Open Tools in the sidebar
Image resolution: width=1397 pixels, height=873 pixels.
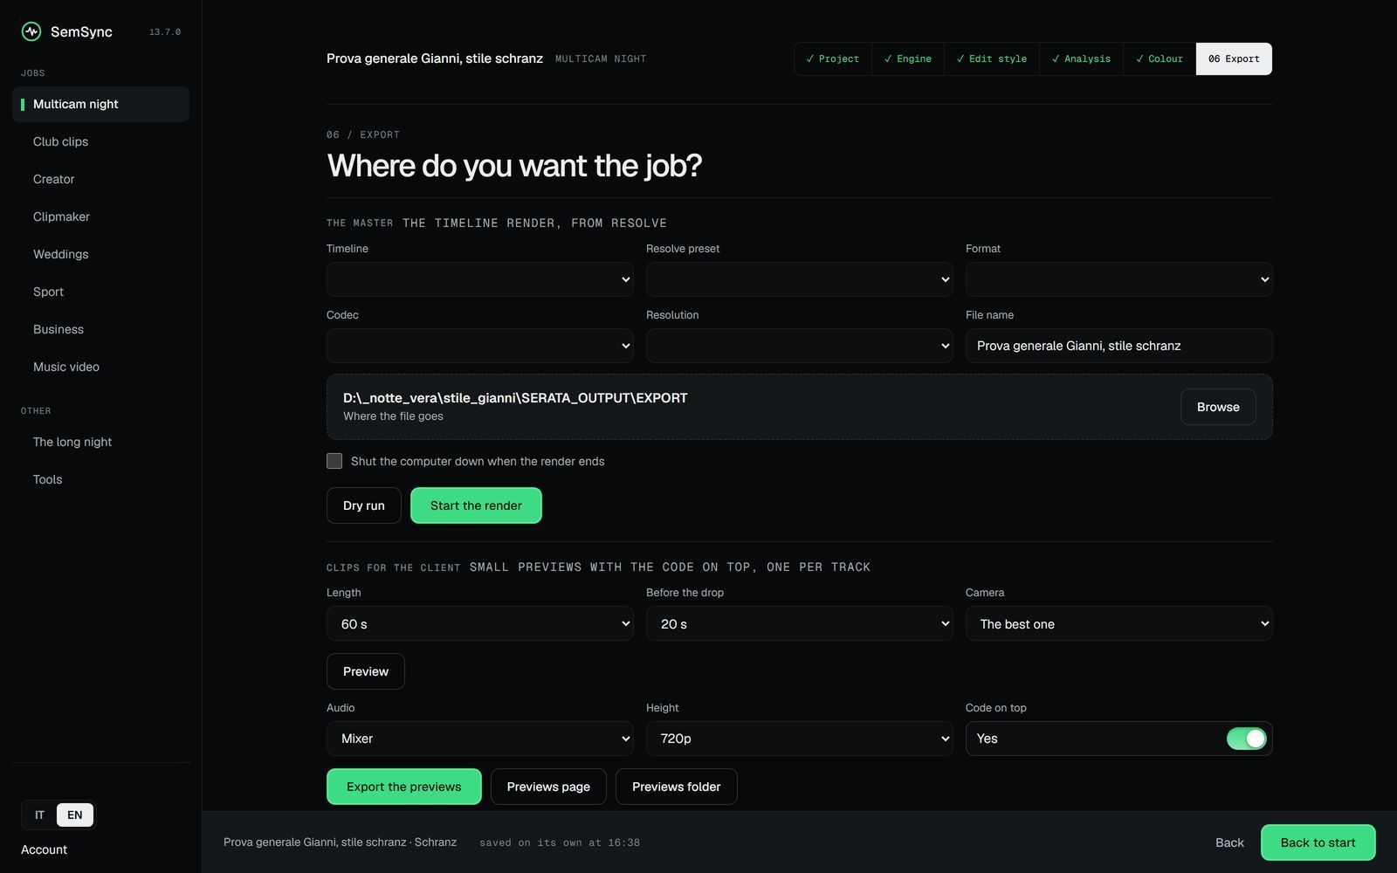point(100,479)
